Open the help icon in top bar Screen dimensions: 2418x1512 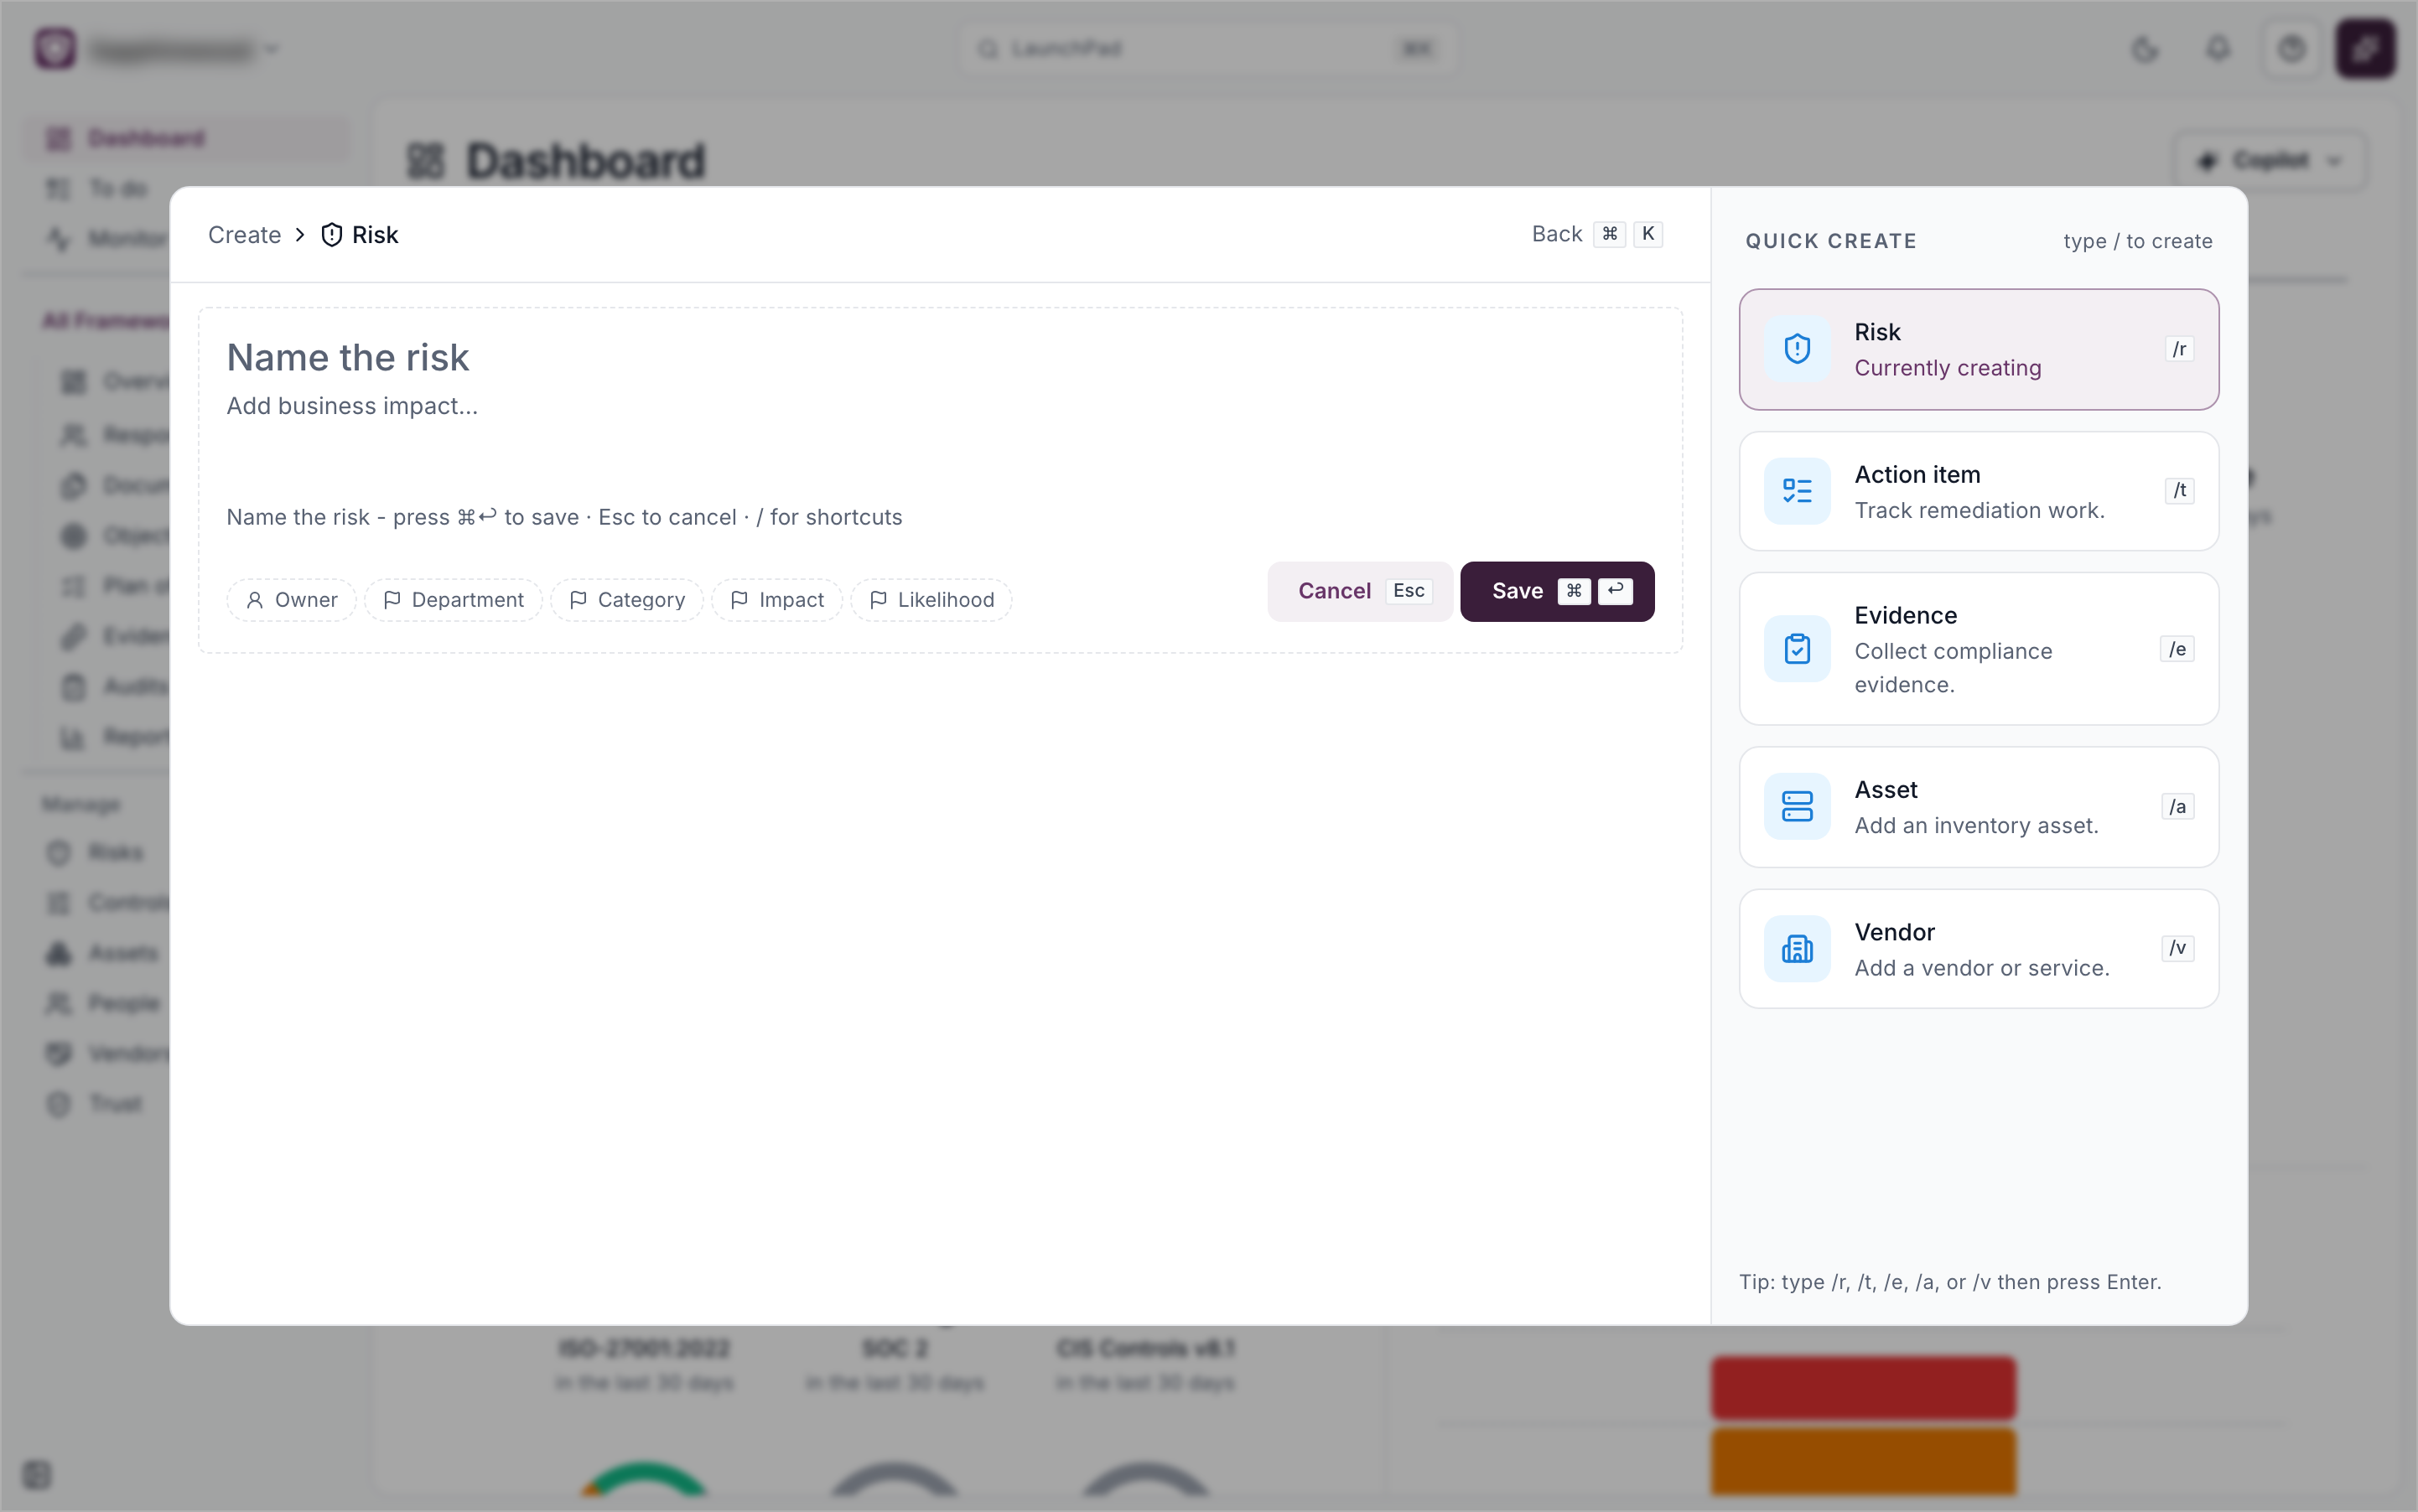coord(2292,49)
